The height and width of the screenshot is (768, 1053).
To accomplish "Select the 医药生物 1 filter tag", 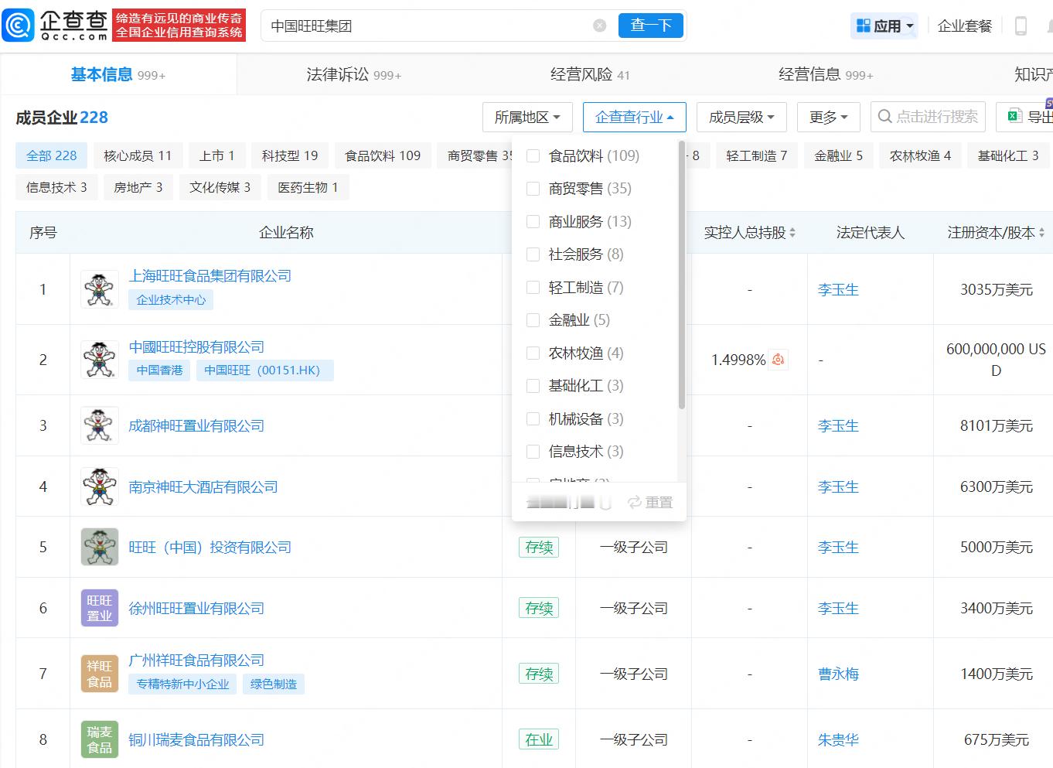I will (308, 187).
